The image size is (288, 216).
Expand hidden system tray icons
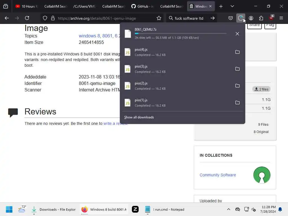pyautogui.click(x=228, y=209)
